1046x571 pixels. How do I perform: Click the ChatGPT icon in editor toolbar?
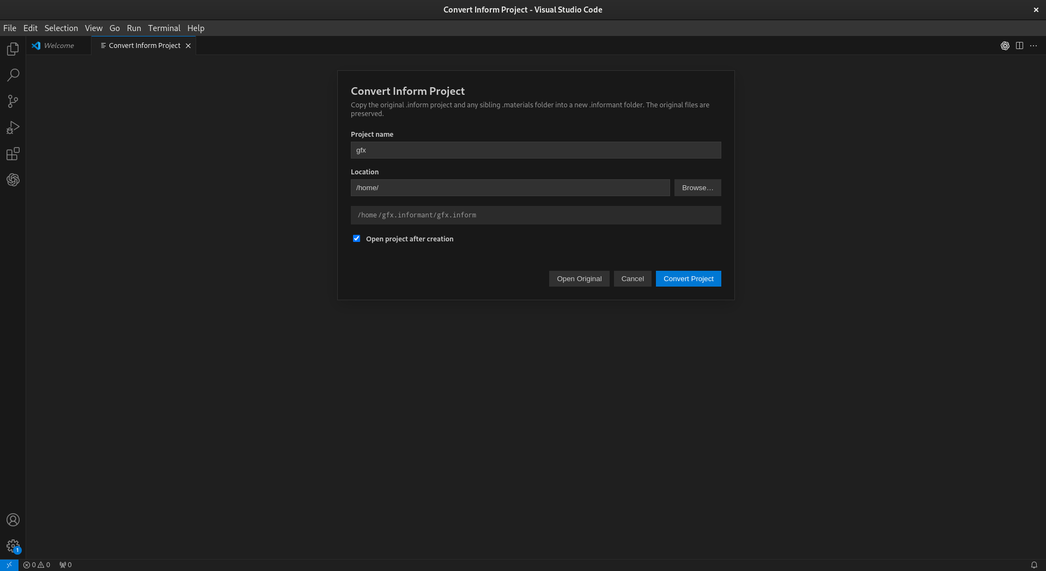[x=1005, y=46]
